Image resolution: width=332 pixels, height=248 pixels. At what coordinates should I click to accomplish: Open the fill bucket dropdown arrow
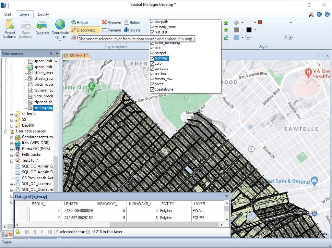tap(243, 22)
